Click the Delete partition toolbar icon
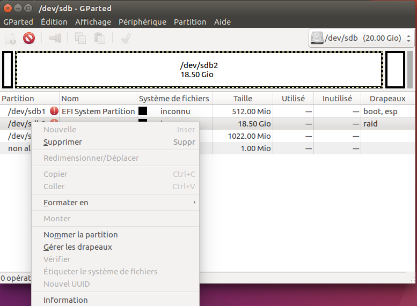This screenshot has width=417, height=306. click(29, 38)
